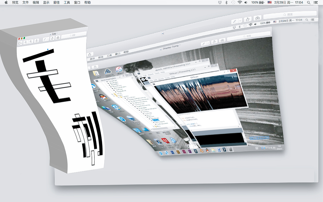This screenshot has width=323, height=202.
Task: Click the 搜索 field in rear Preview window
Action: coord(290,15)
